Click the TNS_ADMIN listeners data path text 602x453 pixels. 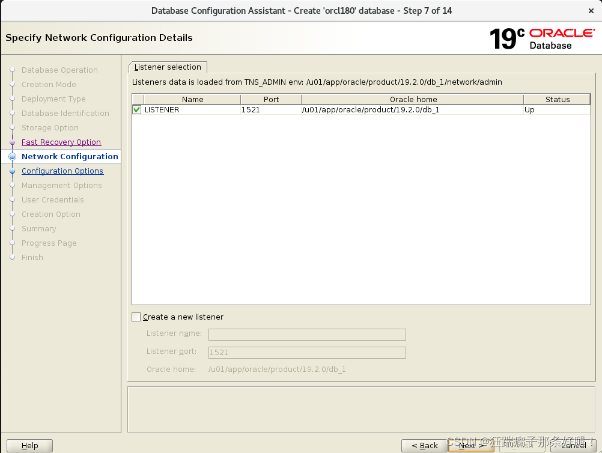[x=317, y=82]
